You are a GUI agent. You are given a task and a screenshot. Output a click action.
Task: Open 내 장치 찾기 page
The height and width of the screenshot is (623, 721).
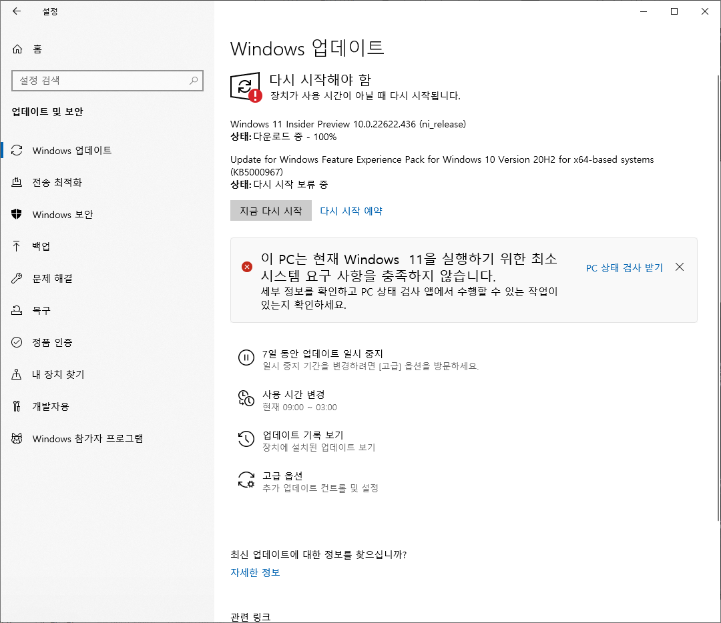107,374
